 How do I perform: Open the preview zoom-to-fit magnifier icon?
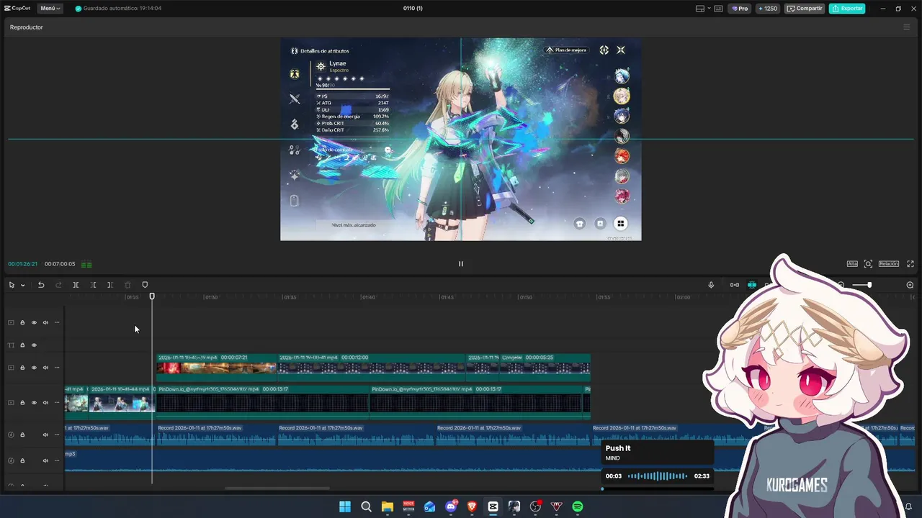868,264
